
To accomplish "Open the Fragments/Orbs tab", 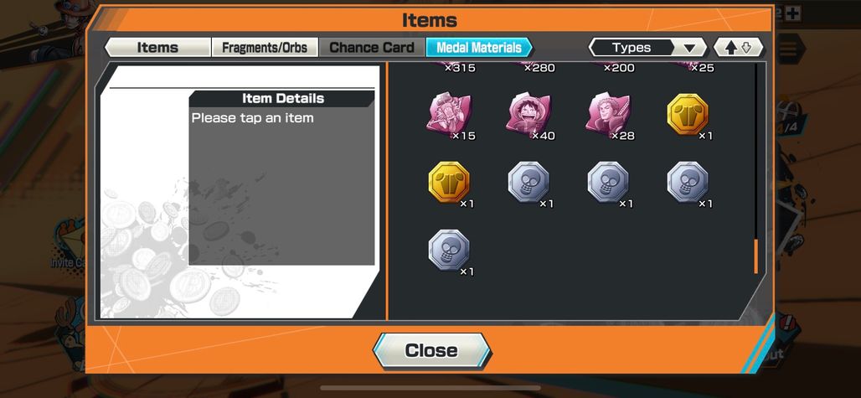I will point(265,48).
